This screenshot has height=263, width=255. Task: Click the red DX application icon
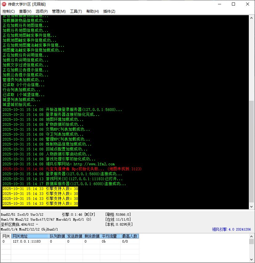point(4,4)
